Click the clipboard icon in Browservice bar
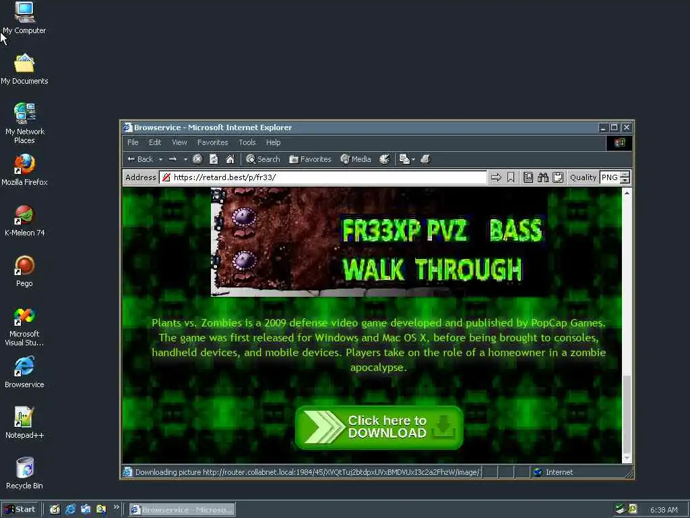The image size is (690, 518). pos(558,177)
